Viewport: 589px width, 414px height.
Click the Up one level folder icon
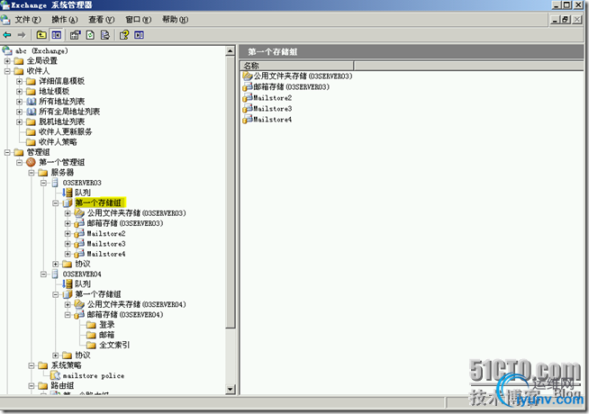[x=41, y=35]
